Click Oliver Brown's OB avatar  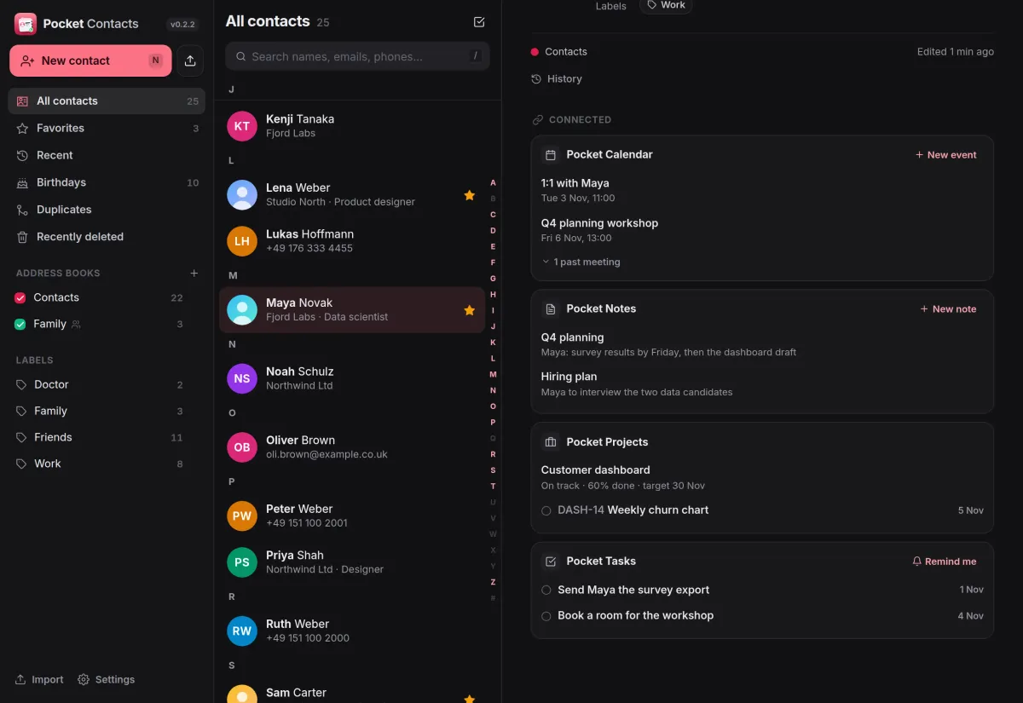242,447
